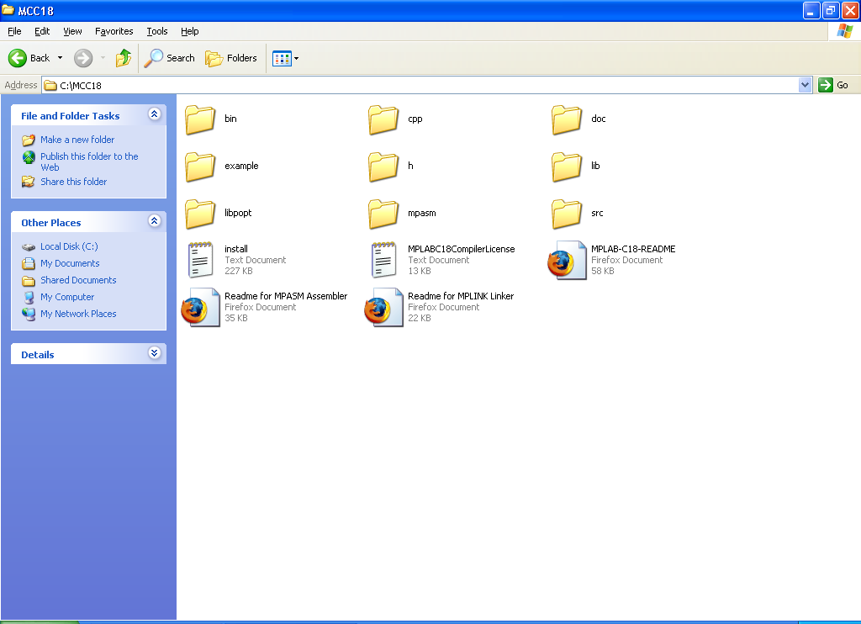The height and width of the screenshot is (624, 861).
Task: Select the MPLABC18CompilerLicense notepad icon
Action: [x=383, y=260]
